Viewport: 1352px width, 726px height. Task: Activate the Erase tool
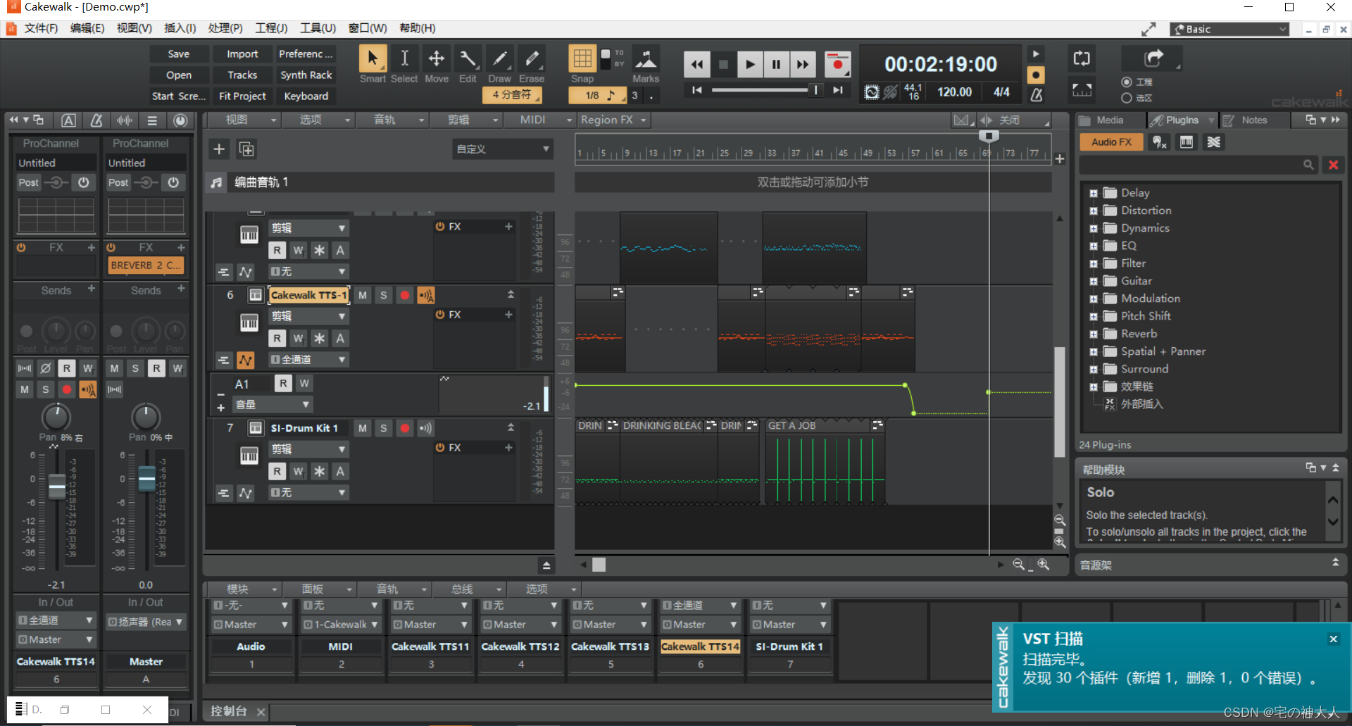pyautogui.click(x=532, y=58)
